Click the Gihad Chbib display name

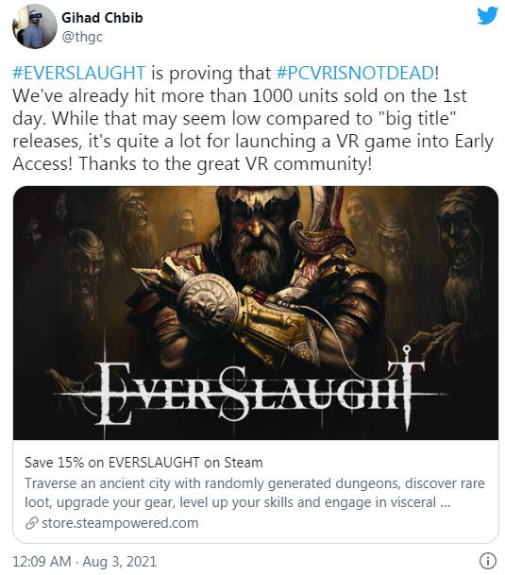pos(102,18)
